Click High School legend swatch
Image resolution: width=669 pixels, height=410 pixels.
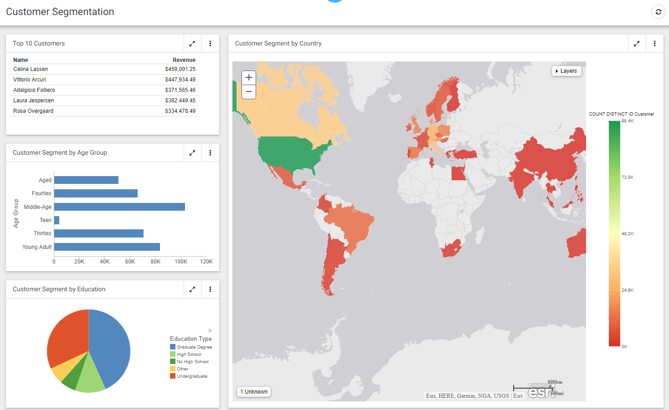point(173,354)
